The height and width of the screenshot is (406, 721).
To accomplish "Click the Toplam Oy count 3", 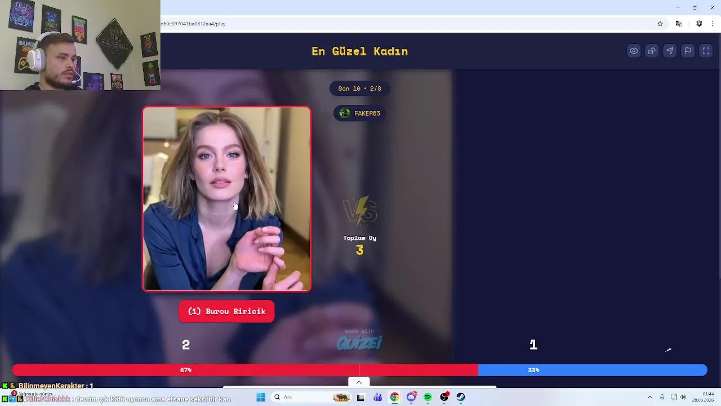I will pyautogui.click(x=360, y=250).
